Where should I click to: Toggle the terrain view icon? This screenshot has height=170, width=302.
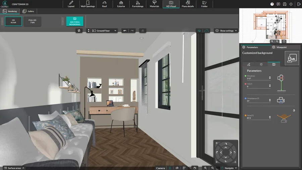pyautogui.click(x=206, y=31)
